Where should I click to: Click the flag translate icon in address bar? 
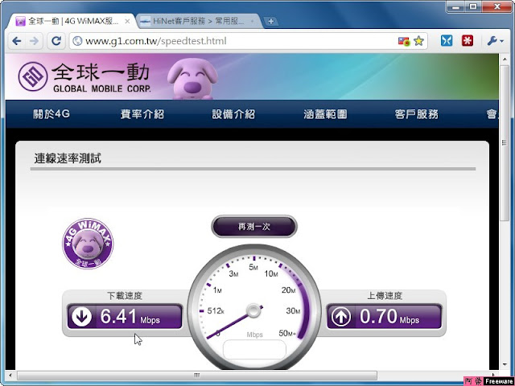[404, 41]
